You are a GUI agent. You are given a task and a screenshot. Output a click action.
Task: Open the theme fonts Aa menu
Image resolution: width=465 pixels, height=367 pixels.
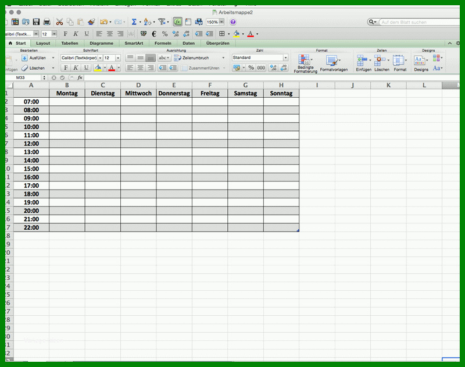pyautogui.click(x=437, y=68)
